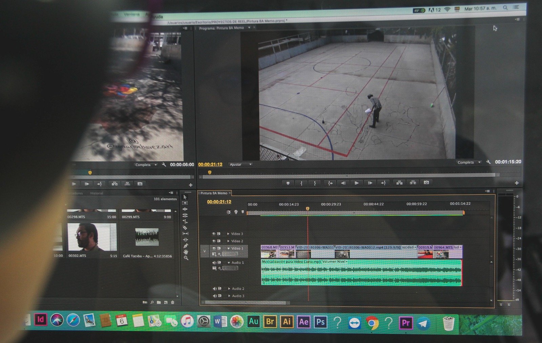Mute the Audio 2 track speaker
Screen dimensions: 542x343
tap(214, 289)
